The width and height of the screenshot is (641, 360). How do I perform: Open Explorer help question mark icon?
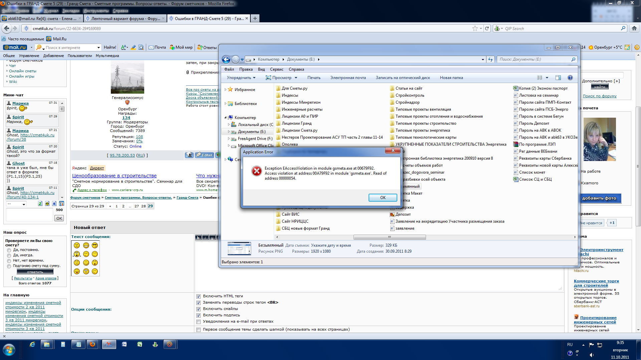click(x=570, y=78)
